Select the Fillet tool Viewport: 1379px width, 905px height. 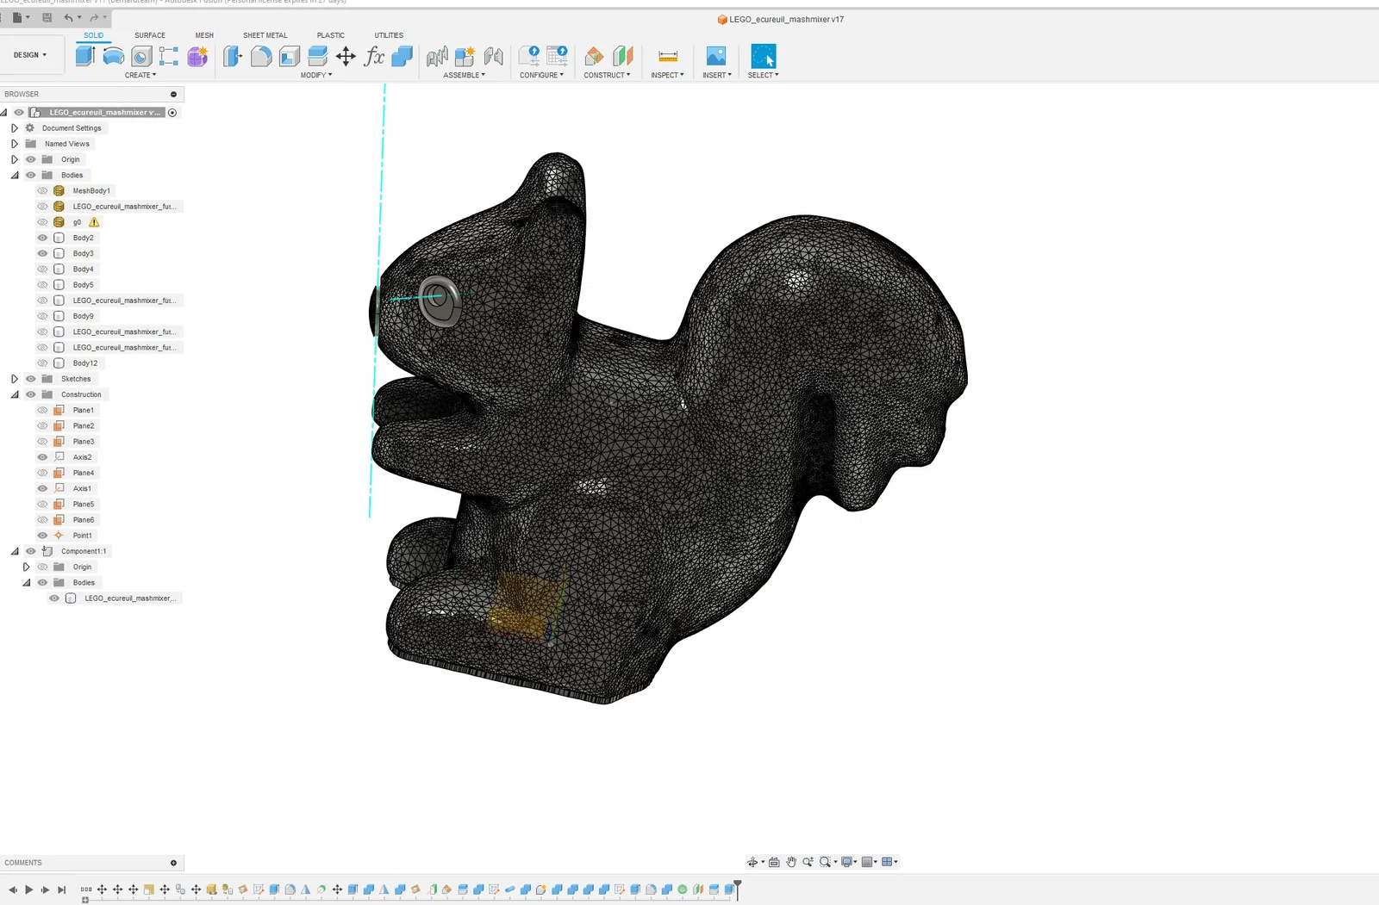tap(261, 56)
